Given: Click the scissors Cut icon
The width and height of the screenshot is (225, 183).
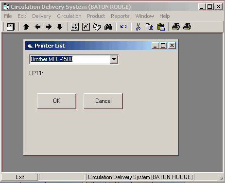Looking at the screenshot, I should 138,27.
